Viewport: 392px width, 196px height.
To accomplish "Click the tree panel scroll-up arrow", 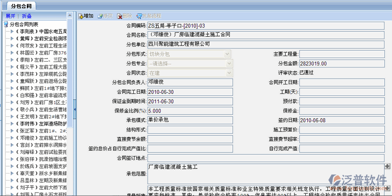I will pos(70,15).
